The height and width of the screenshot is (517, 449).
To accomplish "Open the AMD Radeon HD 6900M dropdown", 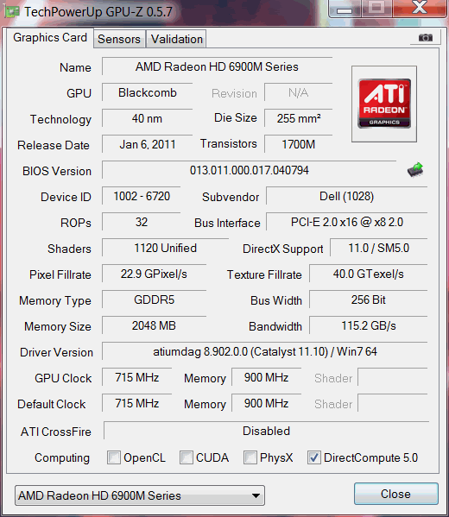I will [x=140, y=495].
